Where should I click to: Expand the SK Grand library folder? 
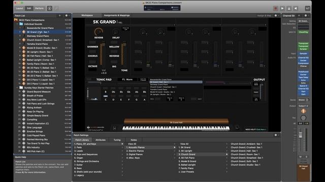click(x=227, y=147)
